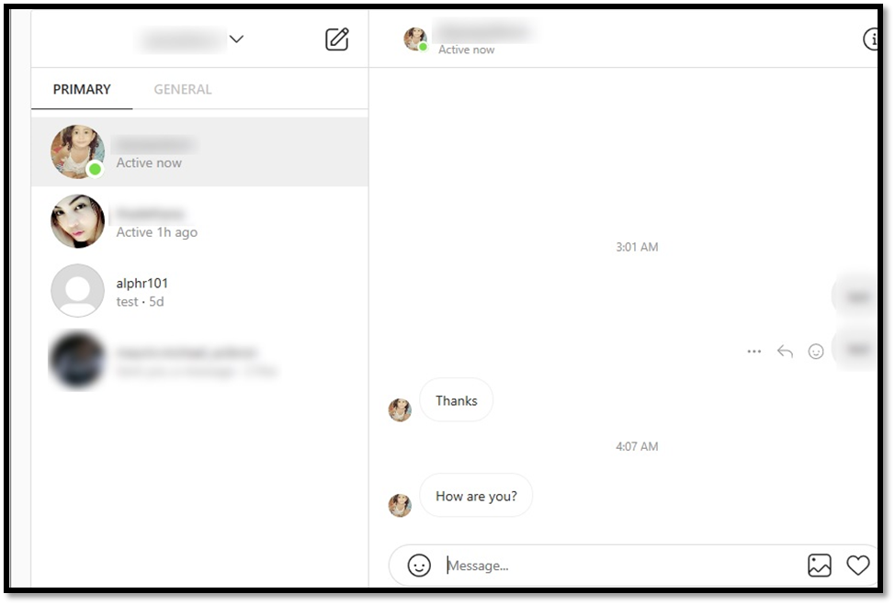
Task: Click the chat header profile picture
Action: pos(415,39)
